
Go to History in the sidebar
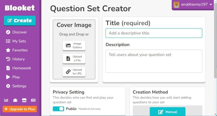click(18, 59)
